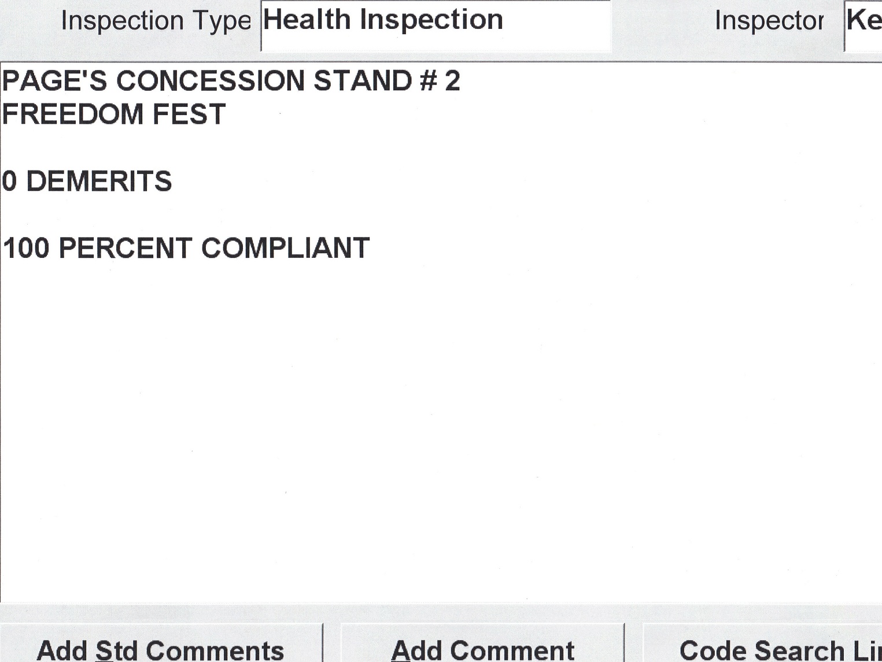
Task: Click the word COMPLIANT in the comments
Action: (285, 248)
